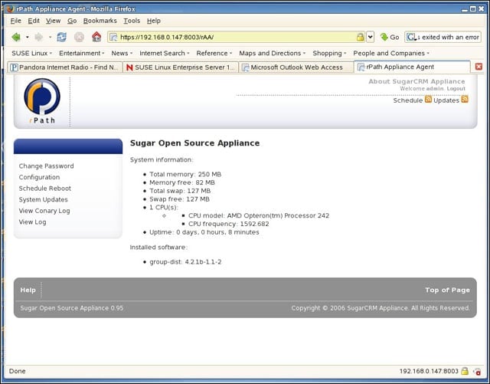The image size is (490, 384).
Task: Click the padlock icon in address bar
Action: pyautogui.click(x=361, y=38)
